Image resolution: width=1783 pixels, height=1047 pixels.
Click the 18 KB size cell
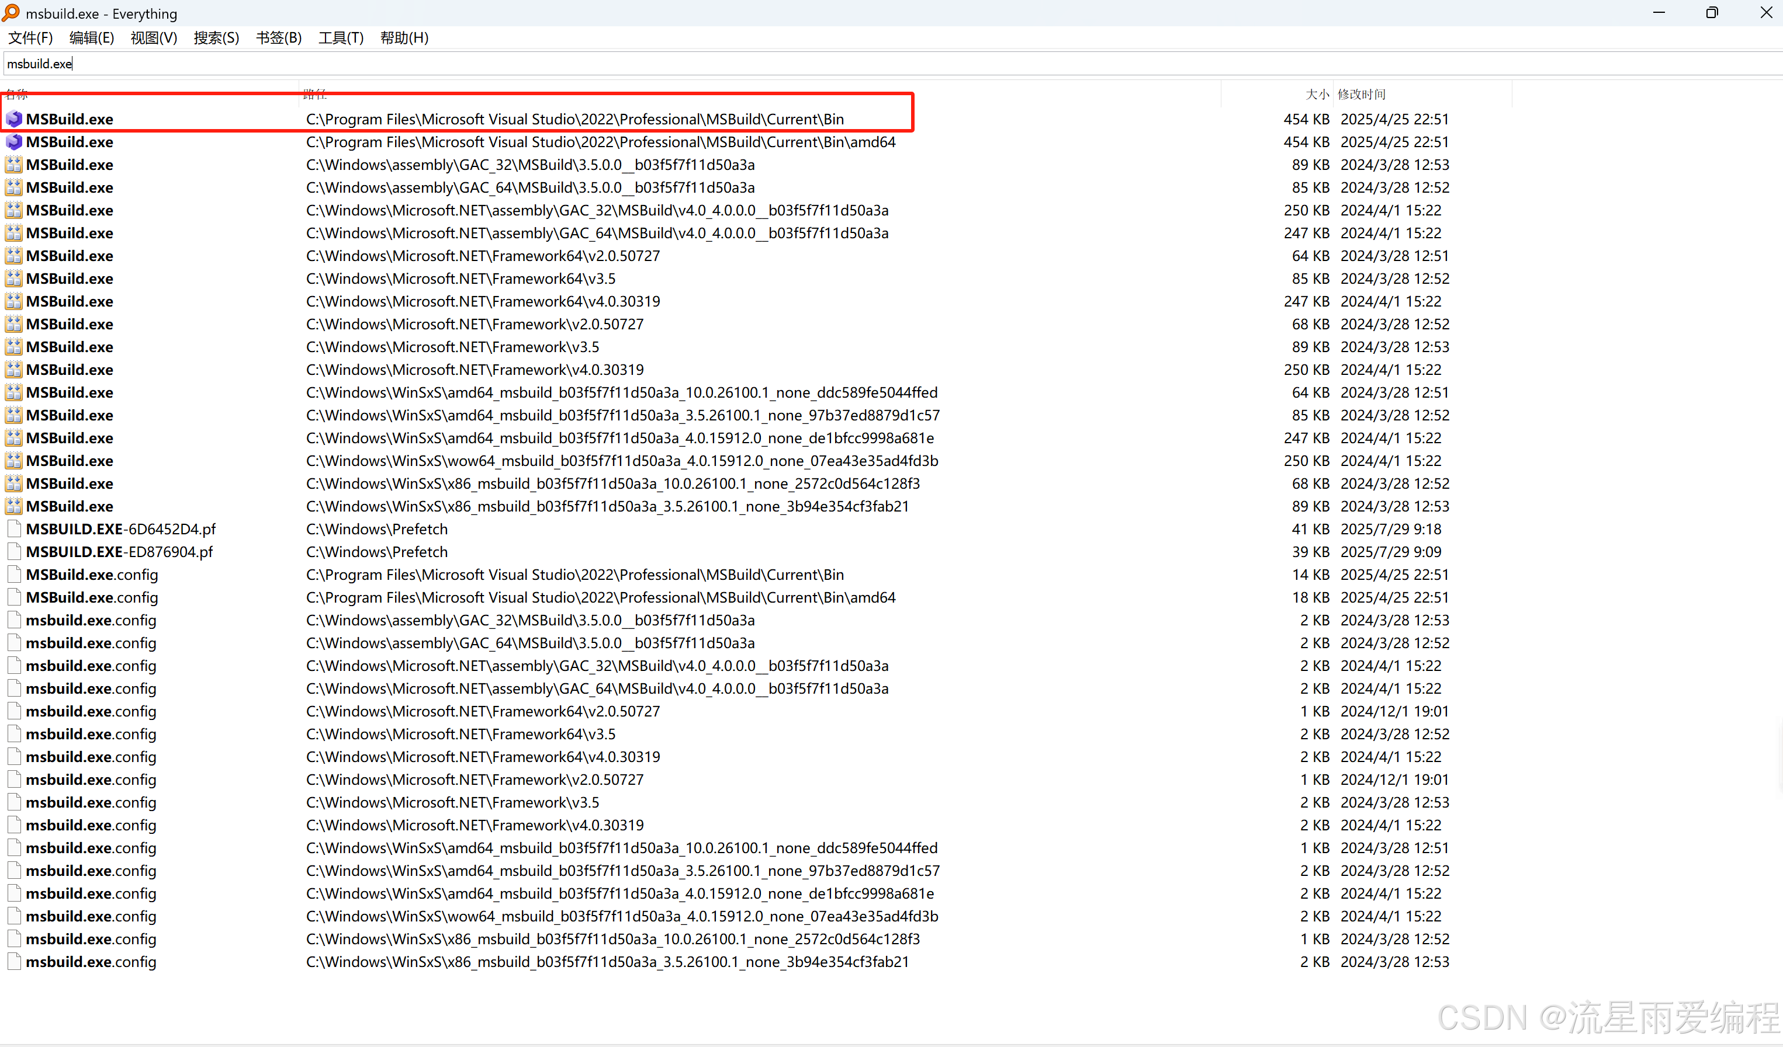1311,597
